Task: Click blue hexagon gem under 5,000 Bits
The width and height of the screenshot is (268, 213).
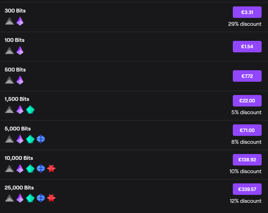Action: click(41, 139)
